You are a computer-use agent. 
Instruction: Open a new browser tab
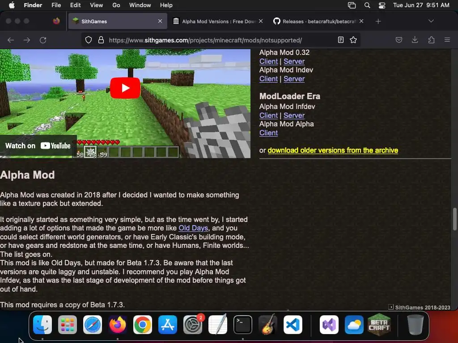pyautogui.click(x=378, y=21)
